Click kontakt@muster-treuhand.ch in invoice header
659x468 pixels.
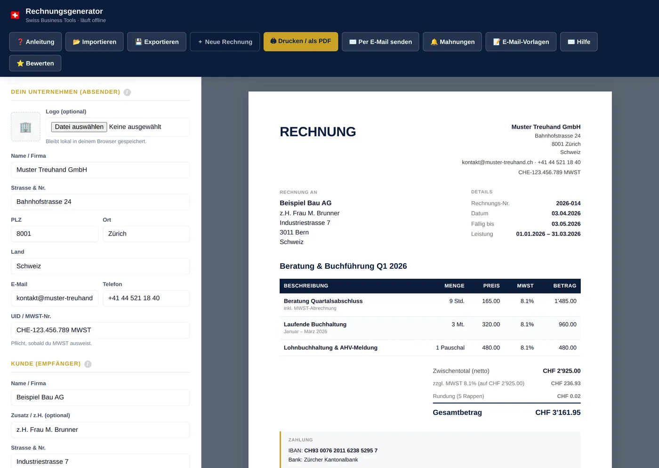tap(497, 163)
